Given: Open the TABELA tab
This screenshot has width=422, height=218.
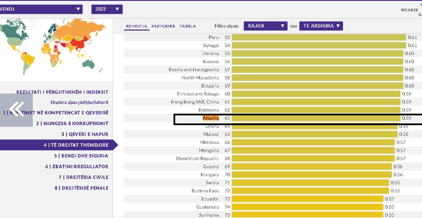Looking at the screenshot, I should (x=188, y=26).
